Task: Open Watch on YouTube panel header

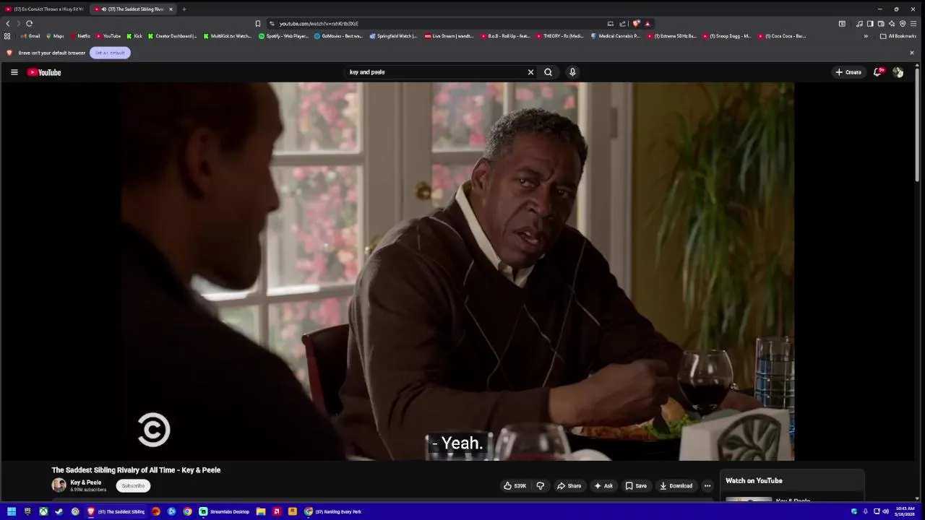Action: (754, 481)
